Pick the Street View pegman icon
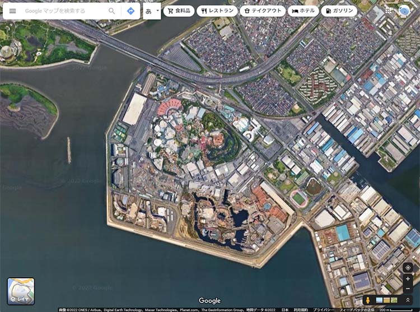The image size is (420, 312). (368, 300)
